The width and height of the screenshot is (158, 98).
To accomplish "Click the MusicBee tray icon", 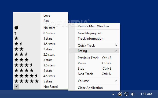I will (x=120, y=94).
